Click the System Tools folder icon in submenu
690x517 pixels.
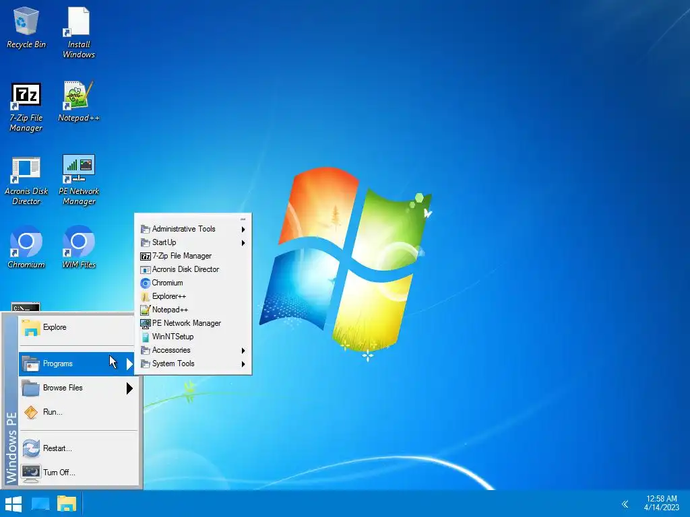click(146, 364)
